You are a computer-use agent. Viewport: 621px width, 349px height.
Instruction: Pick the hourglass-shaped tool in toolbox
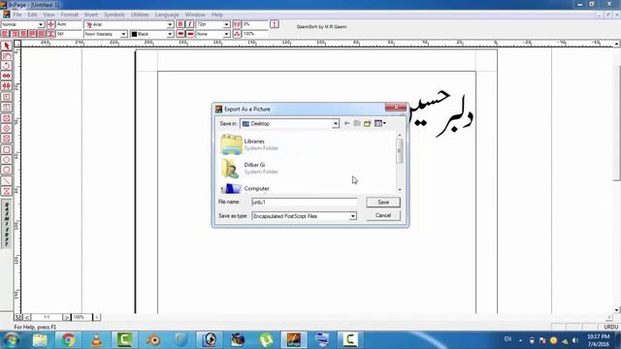(7, 191)
